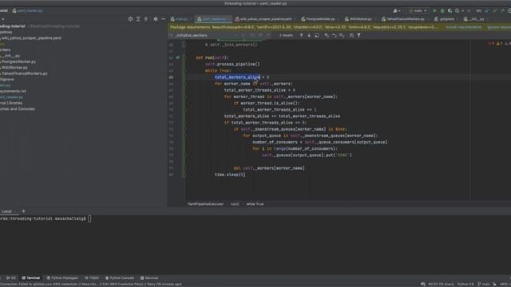511x287 pixels.
Task: Open the Python Packages tool window
Action: tap(62, 278)
